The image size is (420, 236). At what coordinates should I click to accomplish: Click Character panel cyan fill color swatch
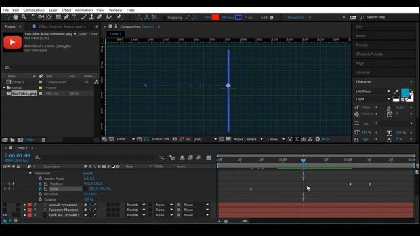point(406,93)
